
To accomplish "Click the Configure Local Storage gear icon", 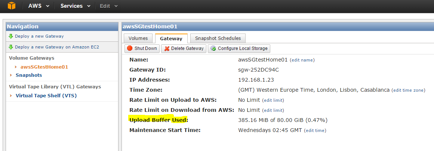I will 213,48.
